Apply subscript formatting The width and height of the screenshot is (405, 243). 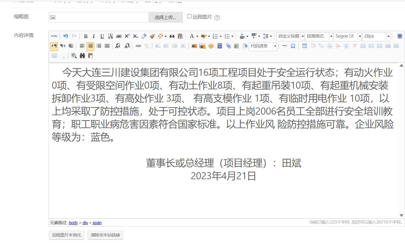(x=135, y=36)
